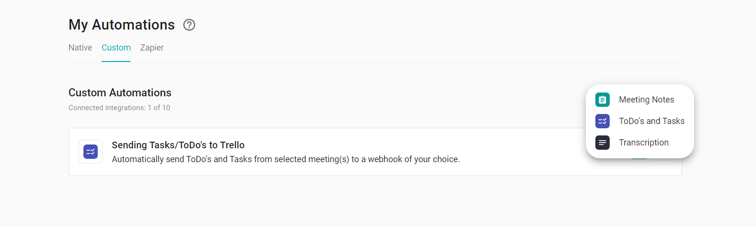Click the Connected integrations 1 of 10 text

pos(119,108)
